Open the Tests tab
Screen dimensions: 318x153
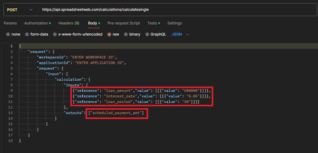[x=153, y=23]
